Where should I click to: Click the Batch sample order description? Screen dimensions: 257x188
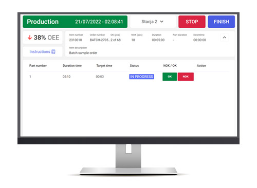click(83, 53)
